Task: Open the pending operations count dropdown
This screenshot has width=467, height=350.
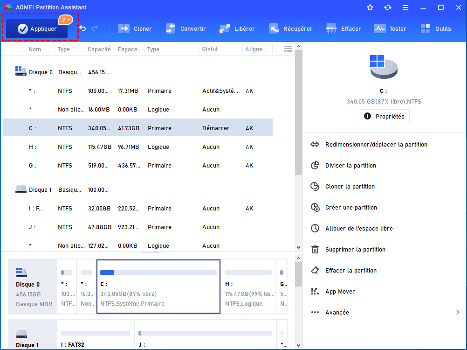Action: (x=65, y=20)
